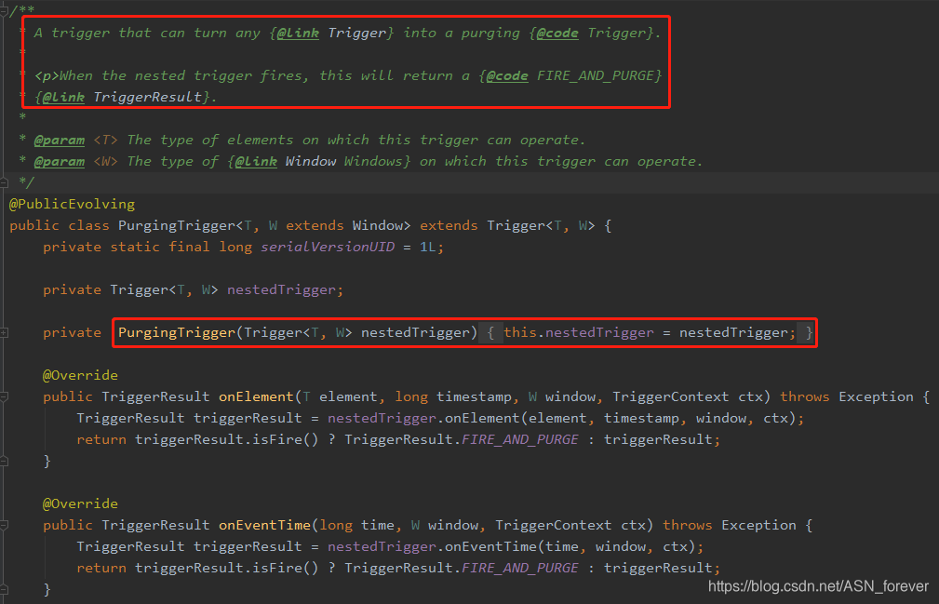Click nestedTrigger.onEventTime call's onEventTime
939x604 pixels.
(490, 547)
